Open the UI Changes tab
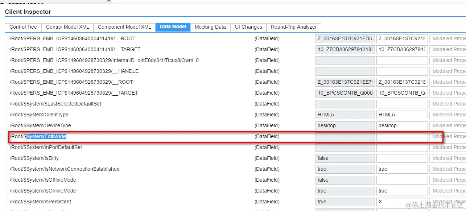The height and width of the screenshot is (211, 466). (x=248, y=27)
